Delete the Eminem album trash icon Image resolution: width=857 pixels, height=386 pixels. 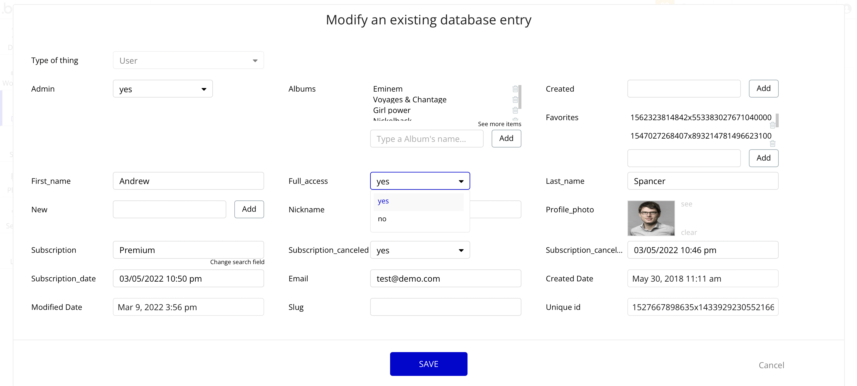click(x=515, y=89)
